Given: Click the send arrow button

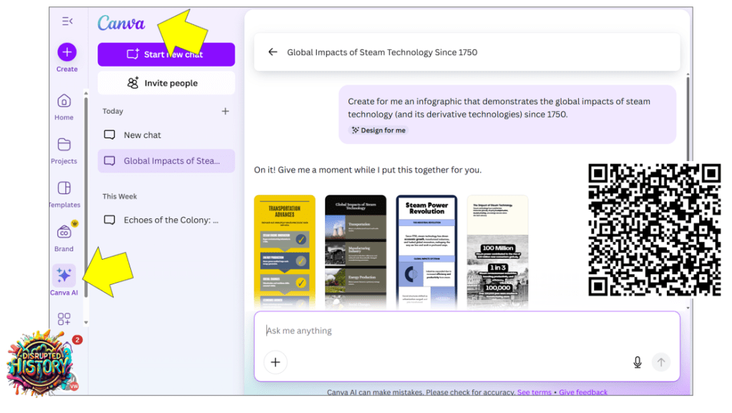Looking at the screenshot, I should pyautogui.click(x=660, y=362).
